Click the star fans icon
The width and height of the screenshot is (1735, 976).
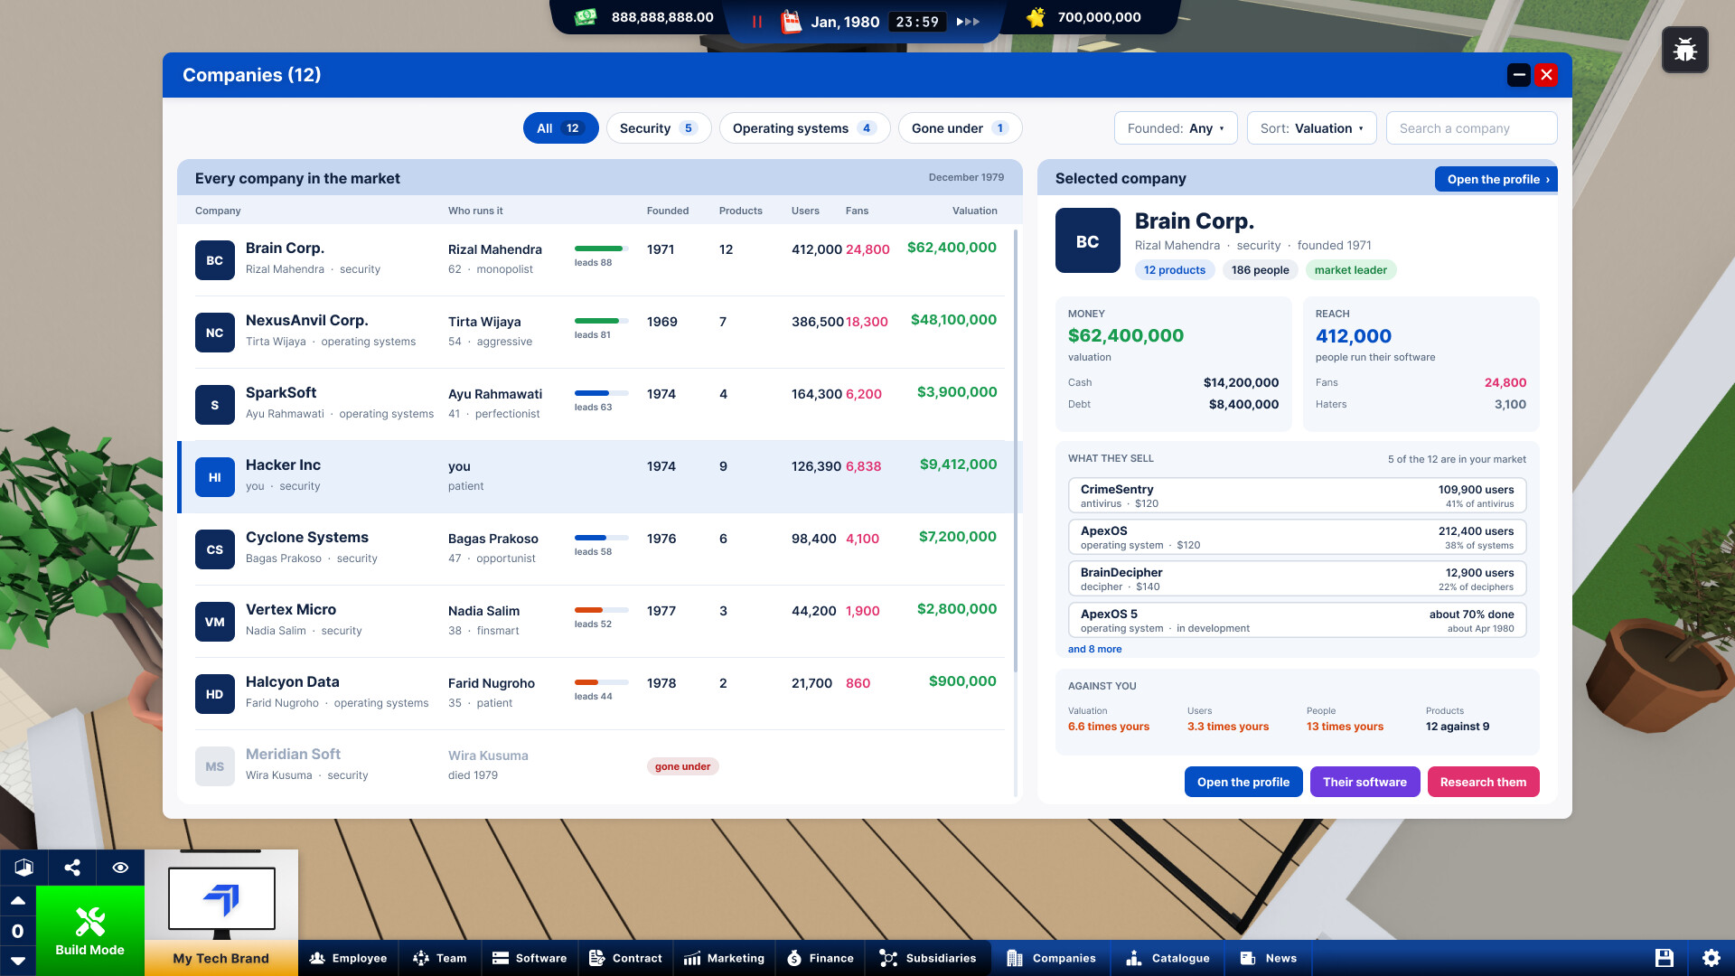pos(1036,17)
